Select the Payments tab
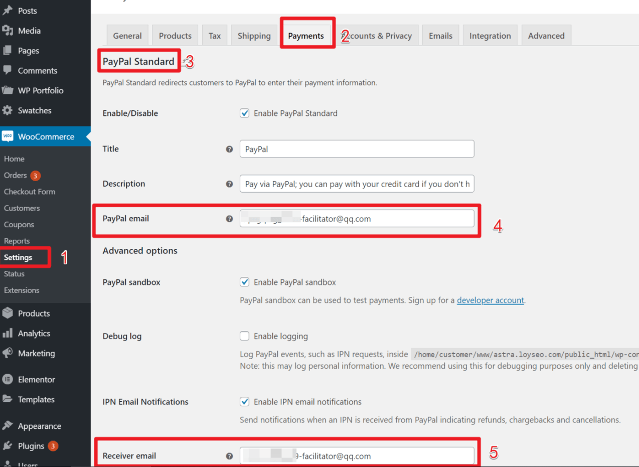Image resolution: width=639 pixels, height=467 pixels. pyautogui.click(x=306, y=36)
